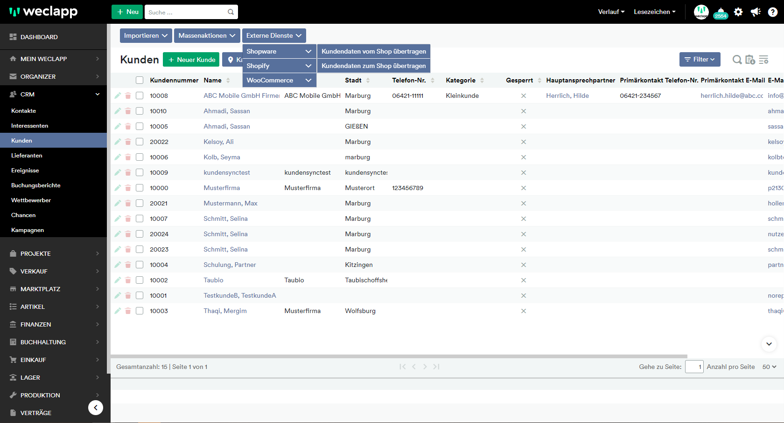This screenshot has width=784, height=423.
Task: Collapse the CRM sidebar section
Action: tap(53, 94)
